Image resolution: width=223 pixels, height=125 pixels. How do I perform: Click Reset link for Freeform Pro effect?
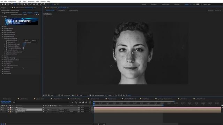[x=24, y=12]
